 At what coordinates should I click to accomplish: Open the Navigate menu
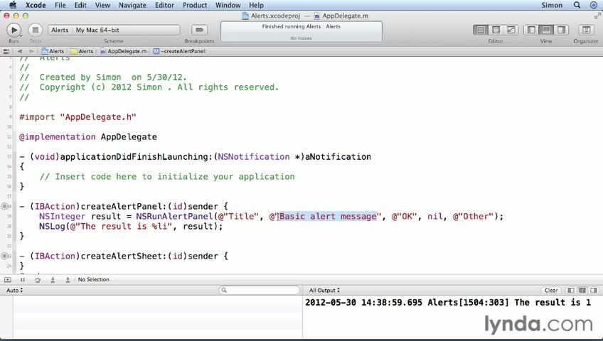(132, 5)
